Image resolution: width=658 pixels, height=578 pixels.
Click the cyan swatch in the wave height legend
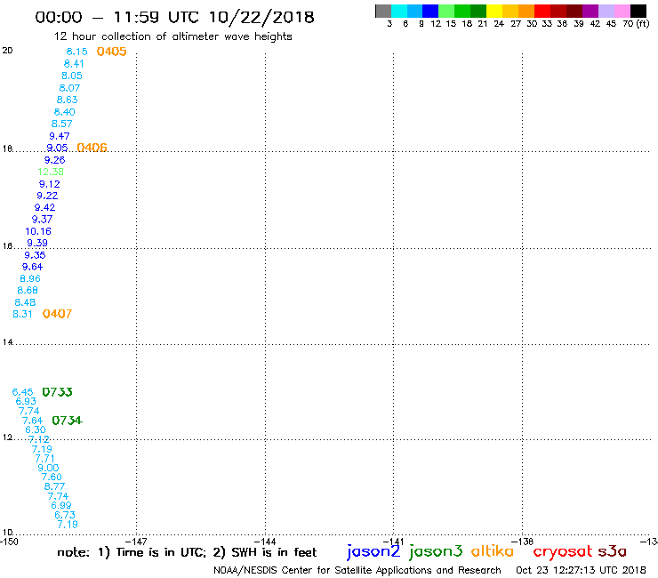tap(399, 11)
